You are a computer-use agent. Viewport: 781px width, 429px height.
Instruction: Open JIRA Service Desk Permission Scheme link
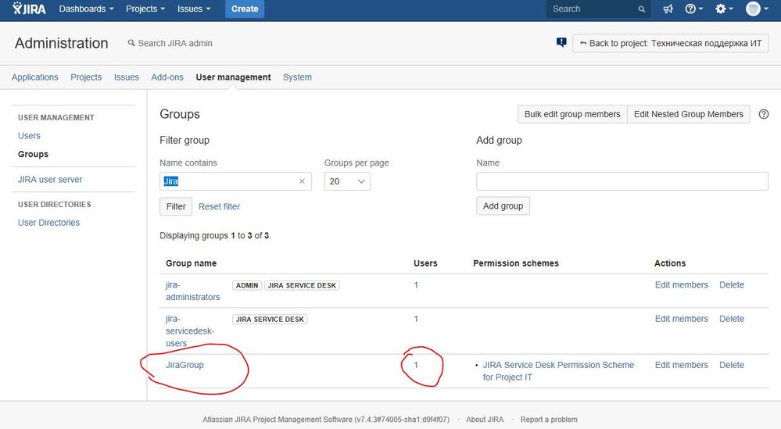point(558,370)
